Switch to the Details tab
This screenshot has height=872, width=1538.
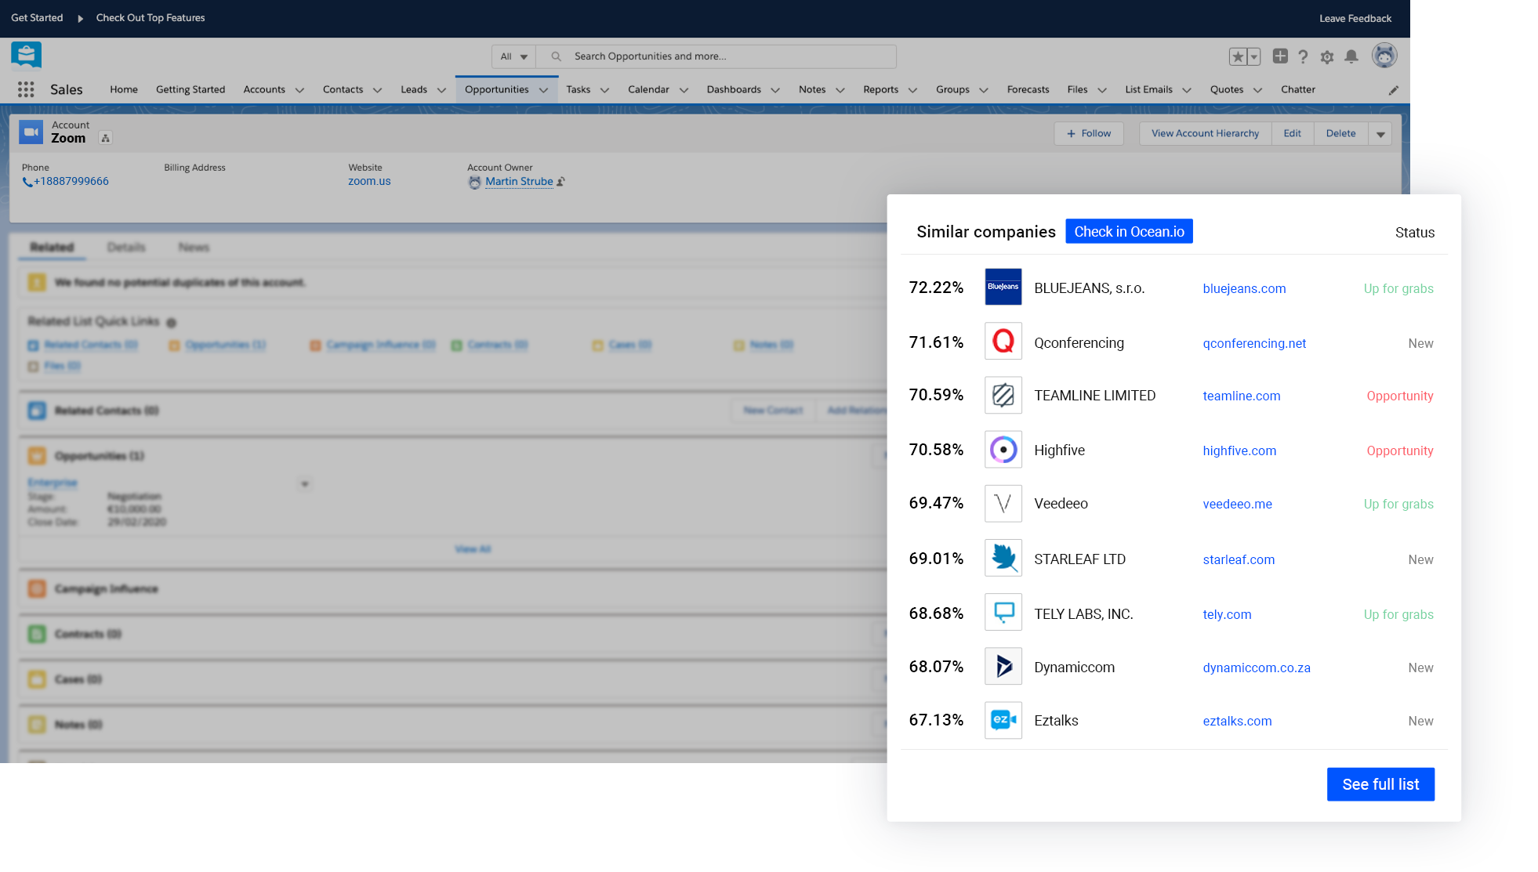[x=126, y=248]
